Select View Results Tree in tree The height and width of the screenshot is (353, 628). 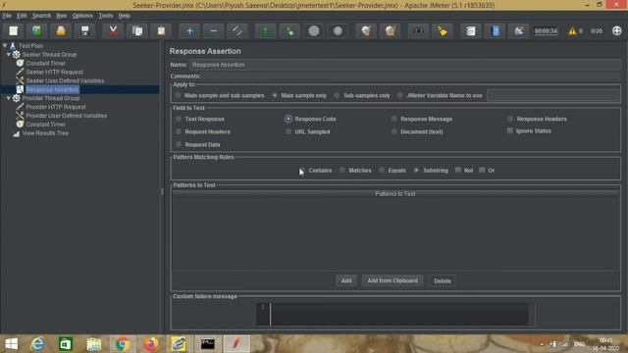[x=45, y=133]
